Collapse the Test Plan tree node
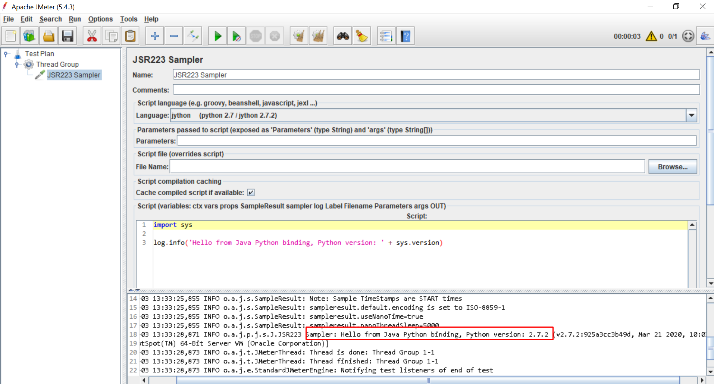The image size is (714, 384). 6,54
